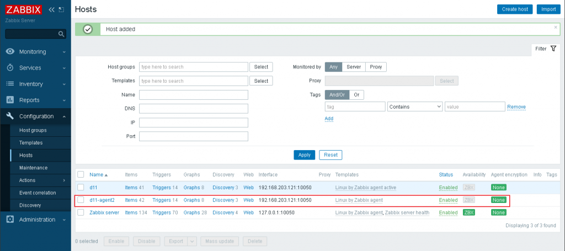Open the Contains tag operator dropdown
This screenshot has width=565, height=251.
(x=415, y=106)
